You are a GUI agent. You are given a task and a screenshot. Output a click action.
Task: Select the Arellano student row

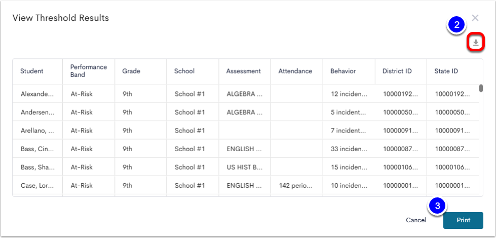[246, 130]
